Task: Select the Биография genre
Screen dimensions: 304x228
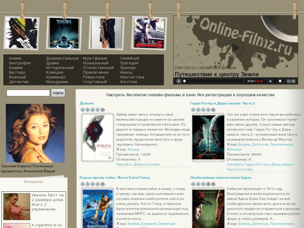Action: 20,63
